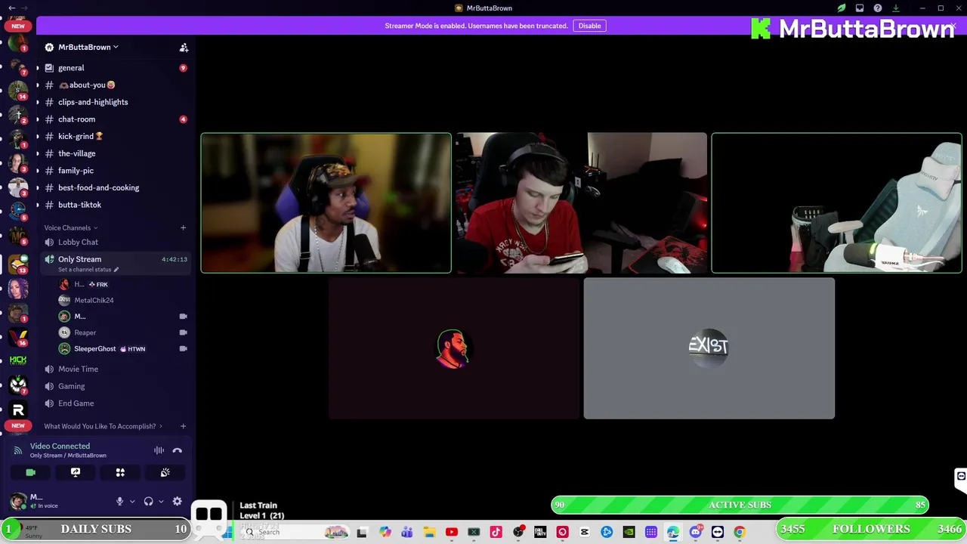Click download update icon in title bar
The height and width of the screenshot is (544, 967).
(x=896, y=8)
